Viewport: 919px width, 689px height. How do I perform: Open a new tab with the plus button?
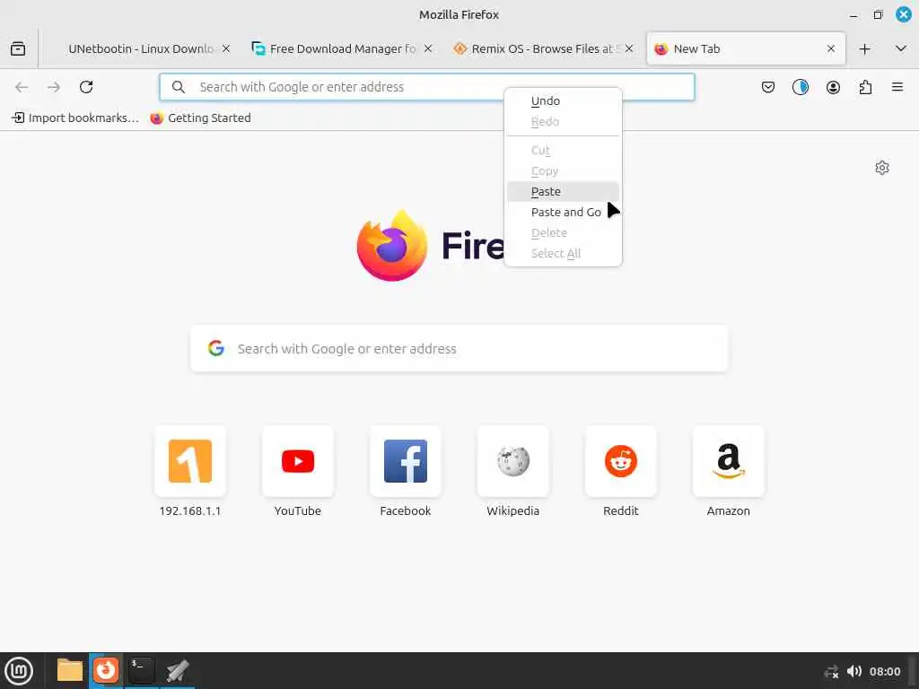[x=864, y=48]
